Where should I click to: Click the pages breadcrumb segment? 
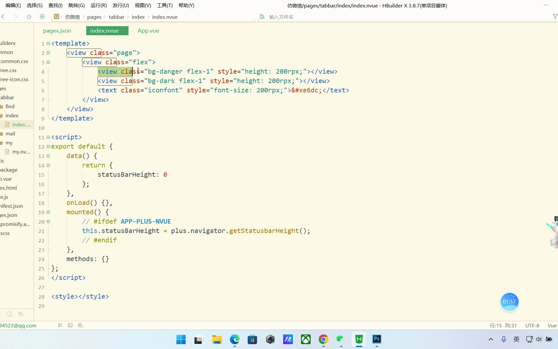[94, 17]
